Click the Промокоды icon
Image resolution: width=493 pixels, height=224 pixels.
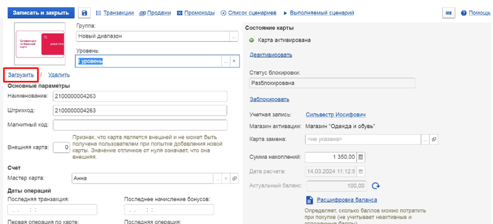[x=180, y=13]
